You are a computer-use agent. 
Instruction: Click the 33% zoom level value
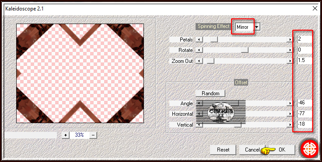tap(79, 135)
